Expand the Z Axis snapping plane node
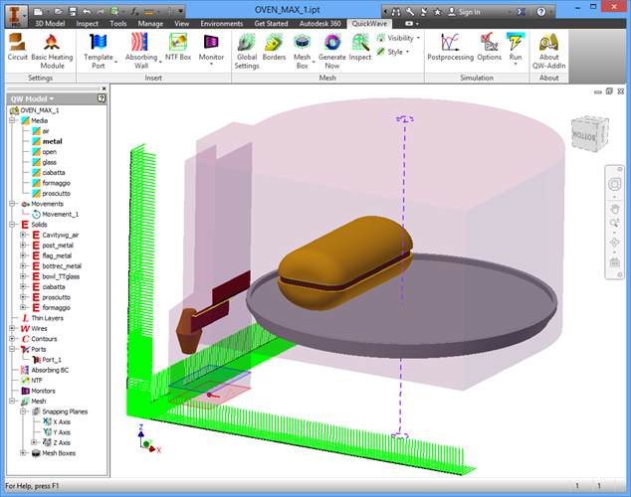 click(35, 442)
